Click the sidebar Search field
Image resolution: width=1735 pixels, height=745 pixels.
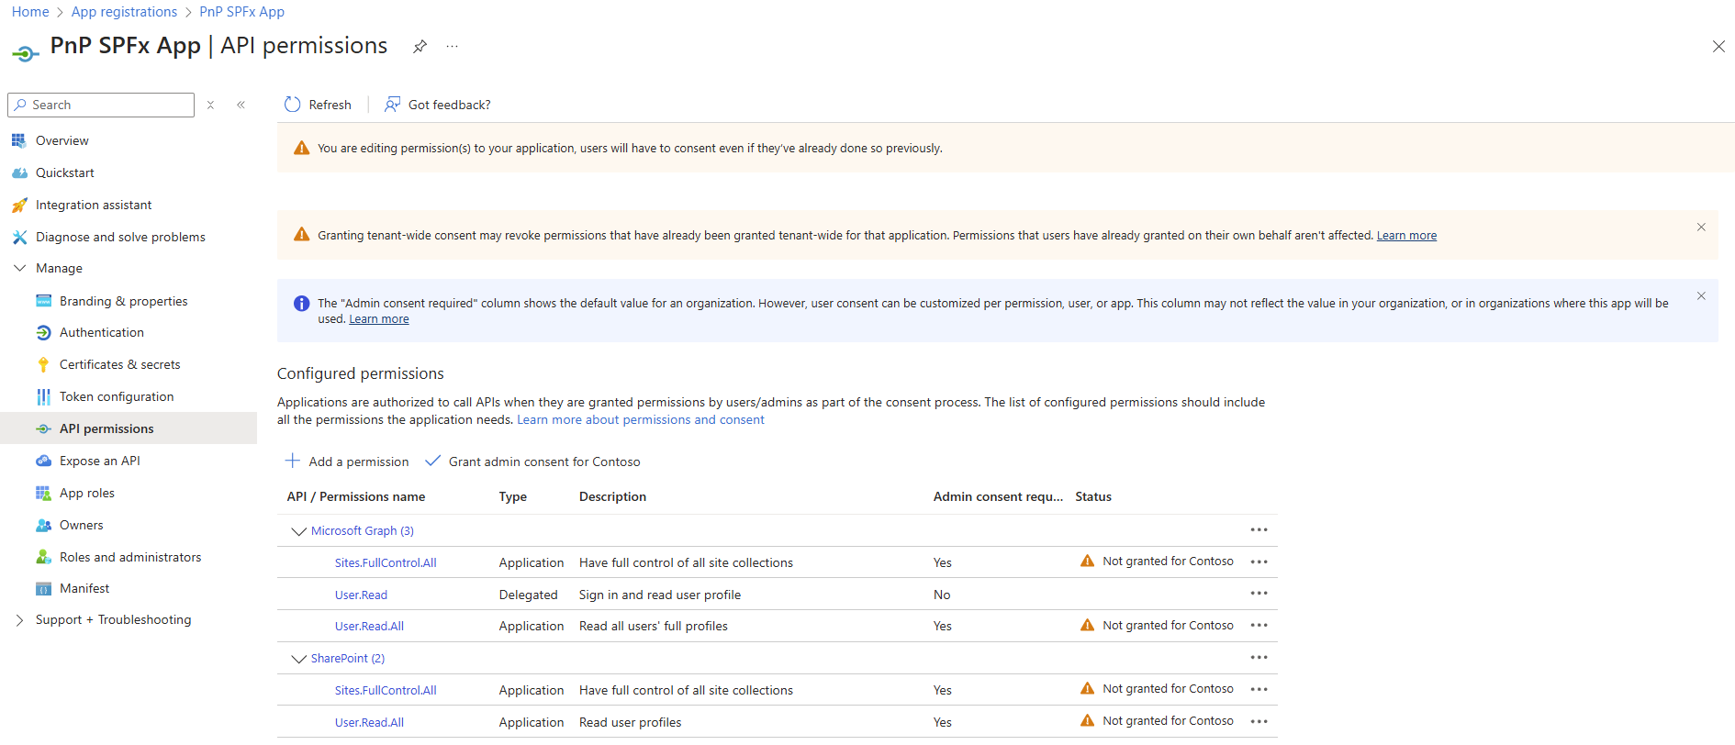(x=101, y=105)
